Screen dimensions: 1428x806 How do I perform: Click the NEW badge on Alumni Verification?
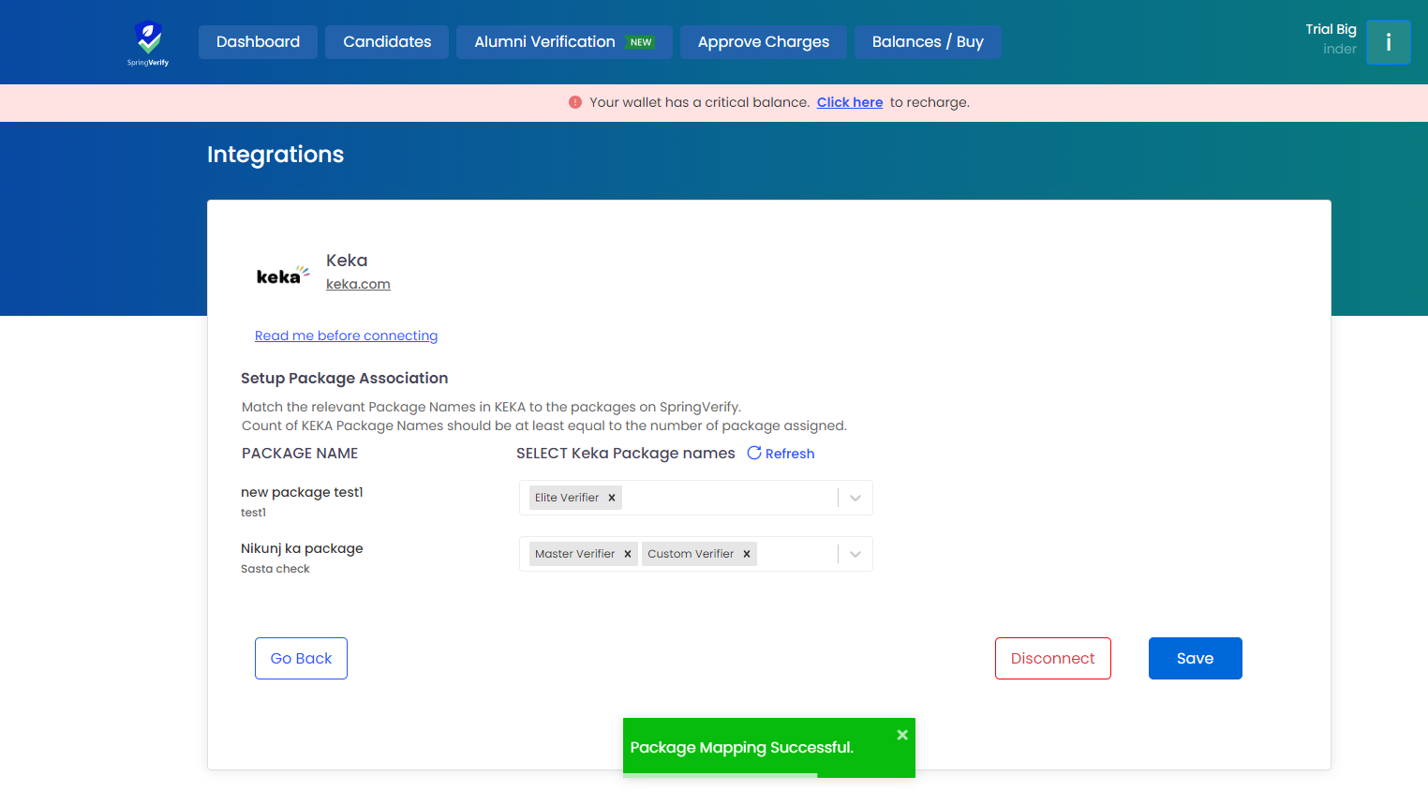tap(641, 42)
